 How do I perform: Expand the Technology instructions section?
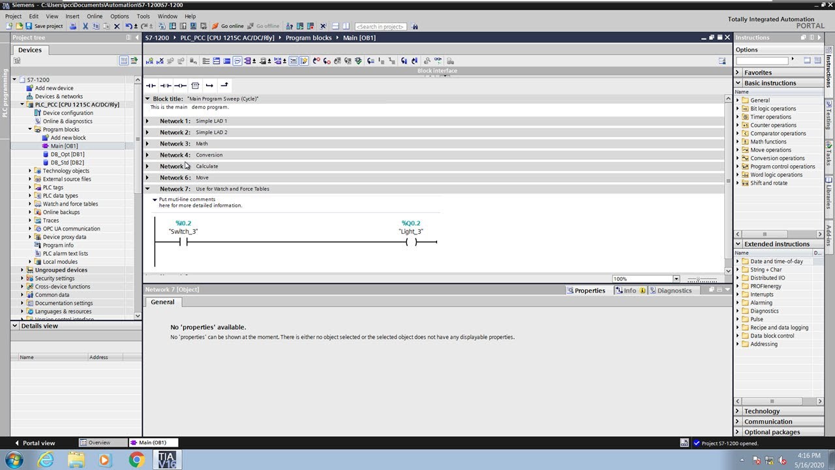tap(738, 411)
